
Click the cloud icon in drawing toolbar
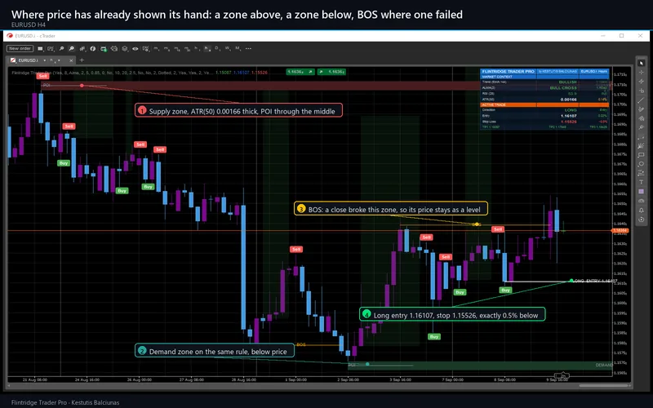(x=641, y=201)
